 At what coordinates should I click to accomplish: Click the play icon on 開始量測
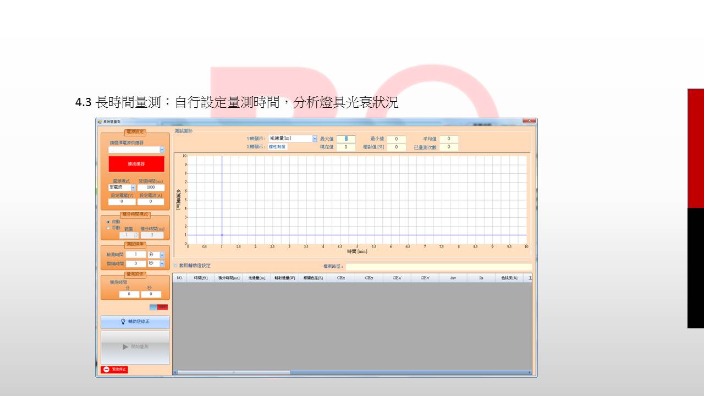(x=125, y=347)
